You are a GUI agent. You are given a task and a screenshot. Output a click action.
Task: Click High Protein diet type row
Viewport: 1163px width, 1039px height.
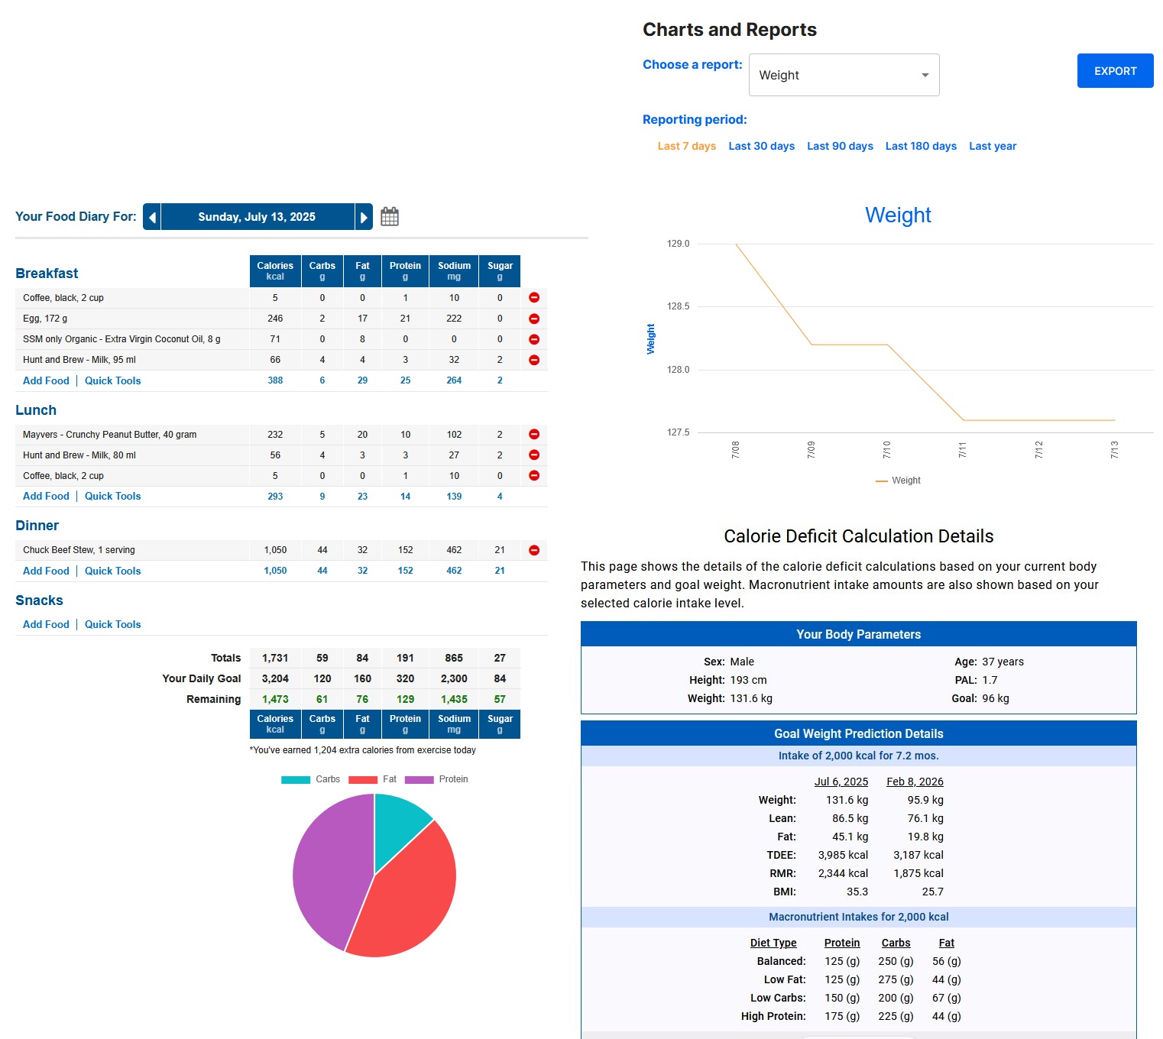click(850, 1016)
